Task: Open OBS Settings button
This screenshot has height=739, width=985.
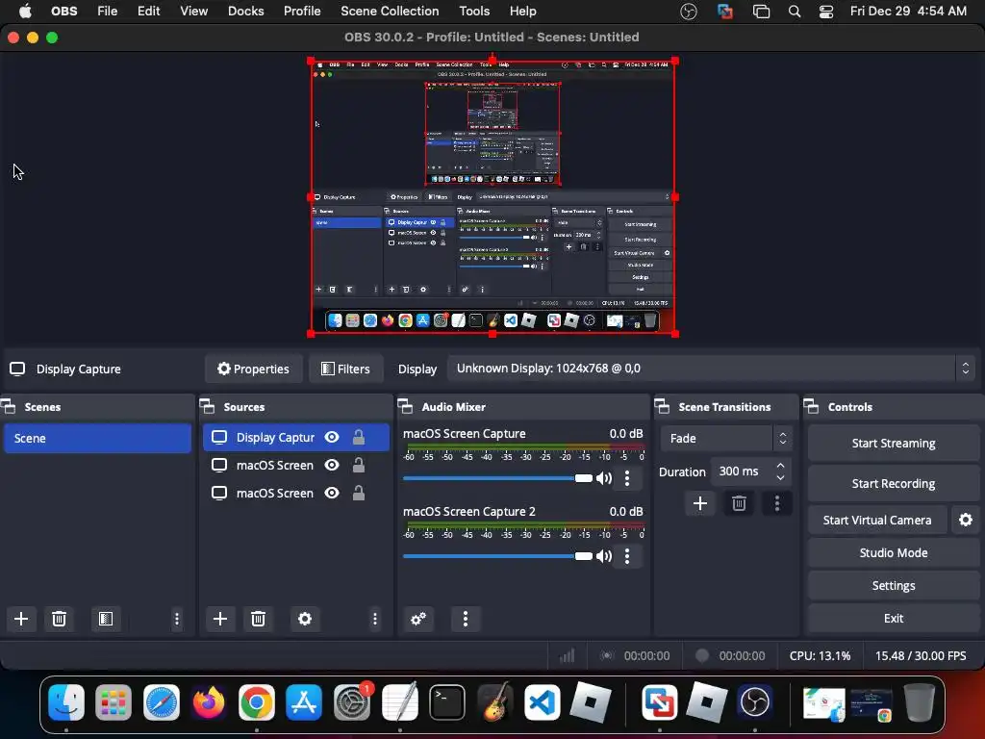Action: pos(894,585)
